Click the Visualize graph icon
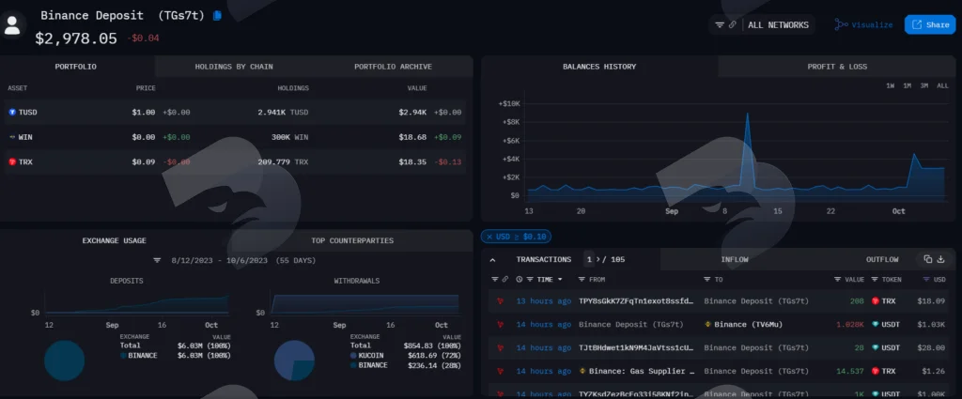This screenshot has width=962, height=399. pyautogui.click(x=841, y=24)
